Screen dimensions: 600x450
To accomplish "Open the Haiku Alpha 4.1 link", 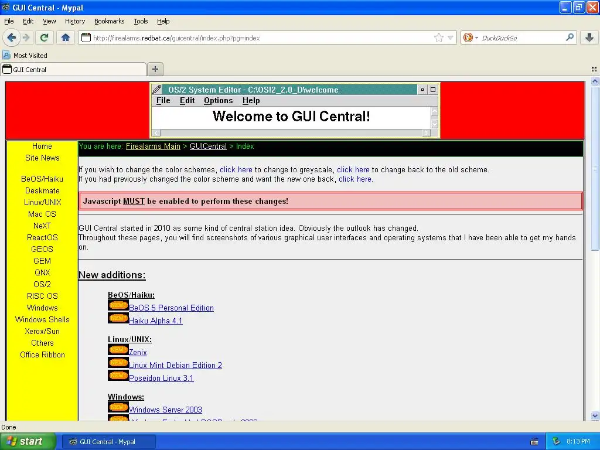I will coord(156,321).
